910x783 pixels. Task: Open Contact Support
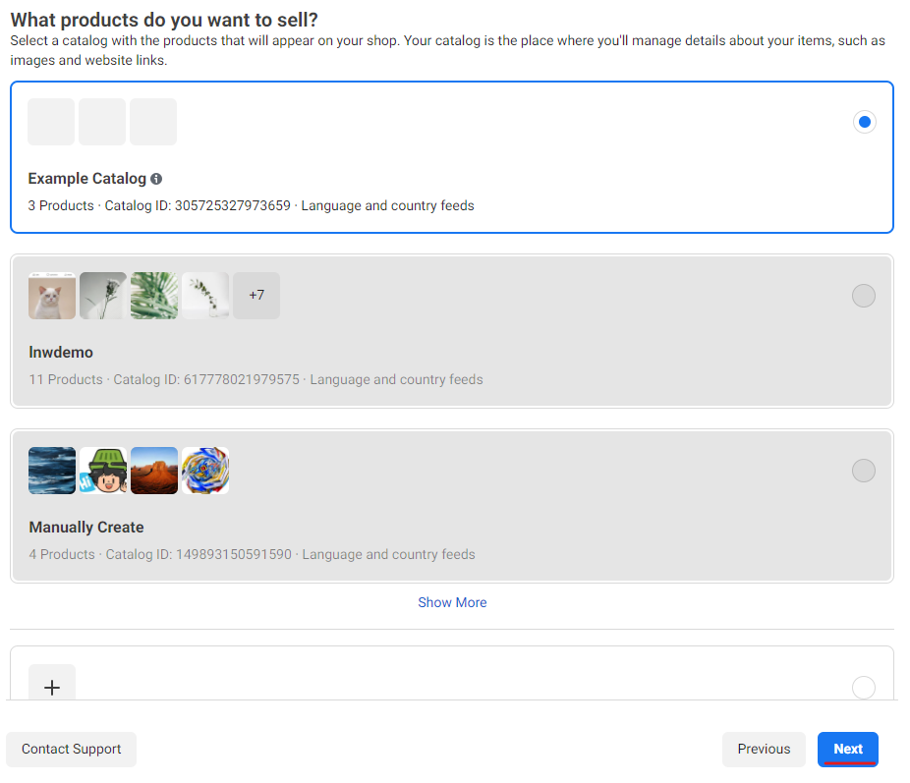[x=72, y=749]
